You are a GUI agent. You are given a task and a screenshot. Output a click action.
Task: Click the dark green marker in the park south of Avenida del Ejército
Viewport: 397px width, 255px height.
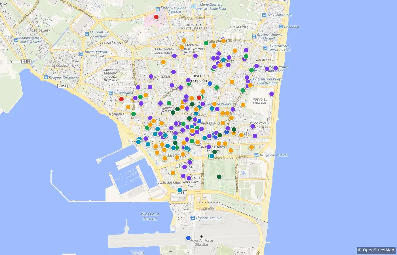click(219, 177)
